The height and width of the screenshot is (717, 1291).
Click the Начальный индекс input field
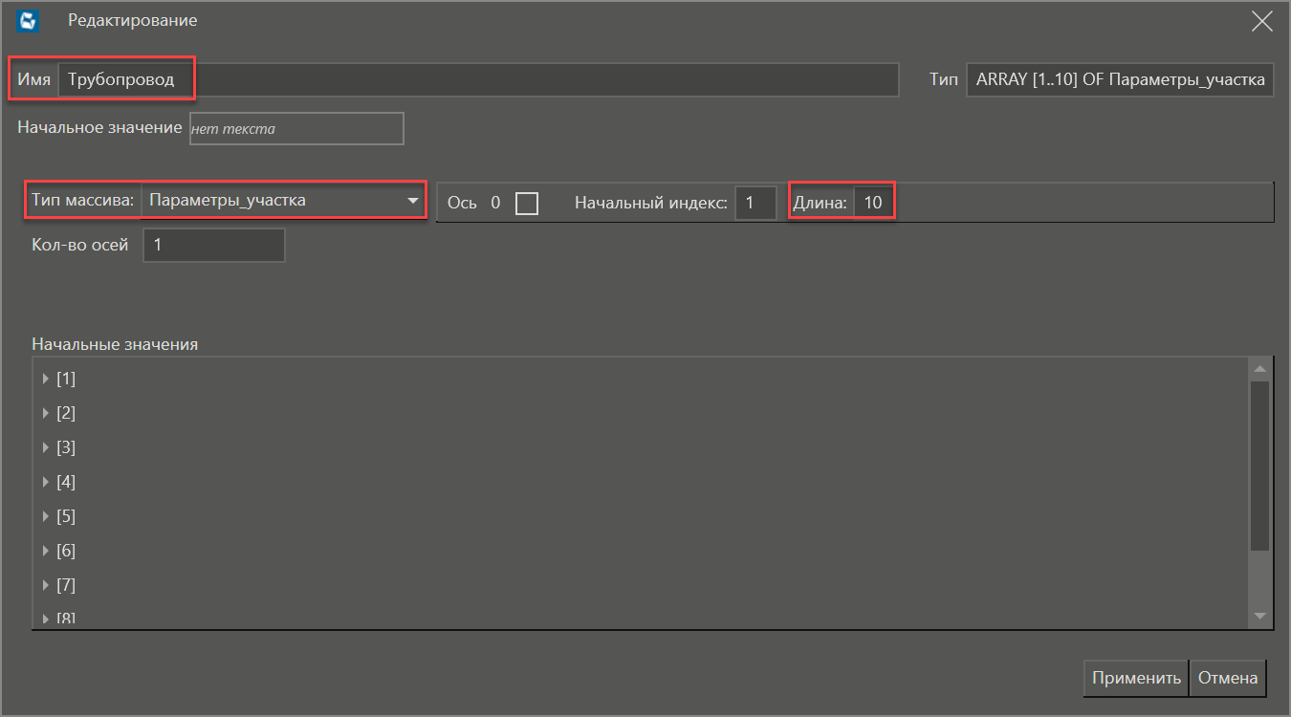pyautogui.click(x=755, y=203)
